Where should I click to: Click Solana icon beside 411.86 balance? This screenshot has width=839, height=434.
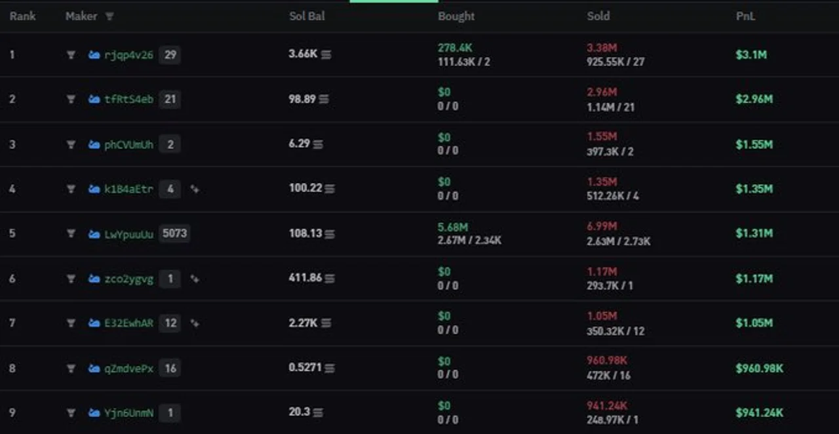click(x=330, y=279)
